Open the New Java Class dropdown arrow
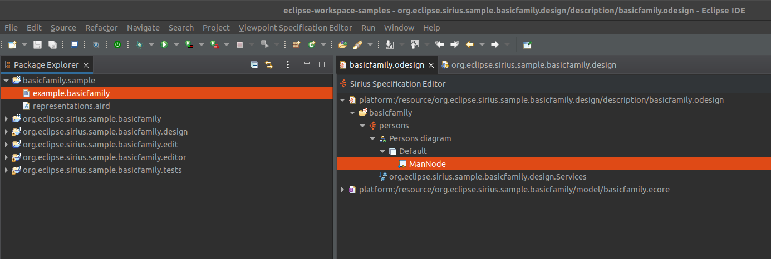This screenshot has height=259, width=771. 323,44
